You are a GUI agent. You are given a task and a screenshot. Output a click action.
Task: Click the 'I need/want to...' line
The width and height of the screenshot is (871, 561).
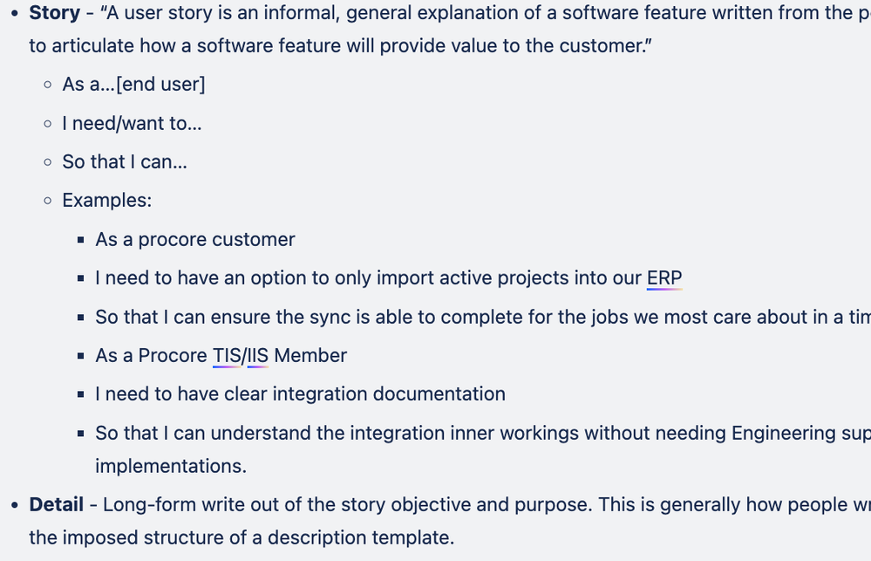point(132,123)
